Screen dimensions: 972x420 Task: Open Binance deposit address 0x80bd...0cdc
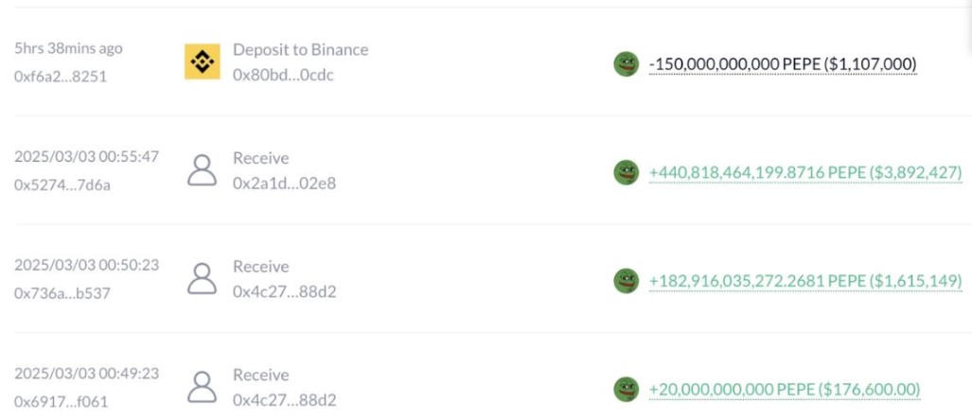pyautogui.click(x=283, y=75)
